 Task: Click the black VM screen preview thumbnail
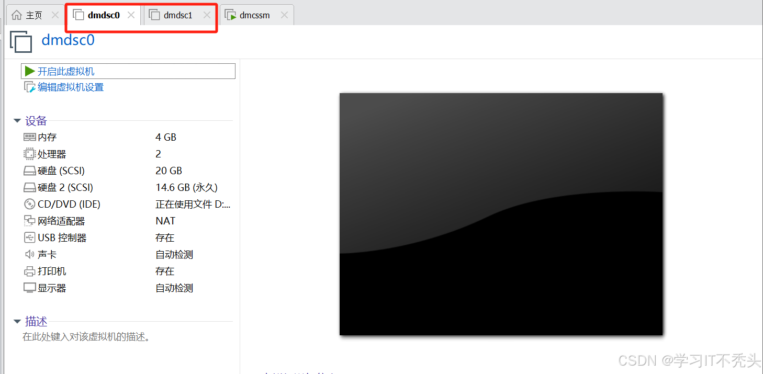pos(501,214)
